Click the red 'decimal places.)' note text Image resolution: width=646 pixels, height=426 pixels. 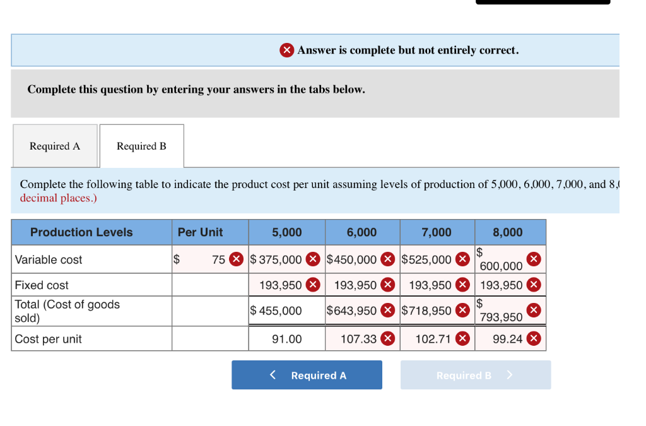pyautogui.click(x=59, y=198)
